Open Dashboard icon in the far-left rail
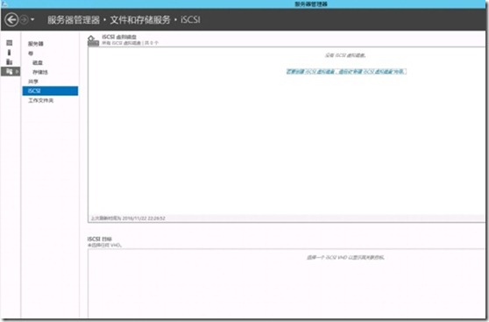The height and width of the screenshot is (322, 489). coord(10,43)
